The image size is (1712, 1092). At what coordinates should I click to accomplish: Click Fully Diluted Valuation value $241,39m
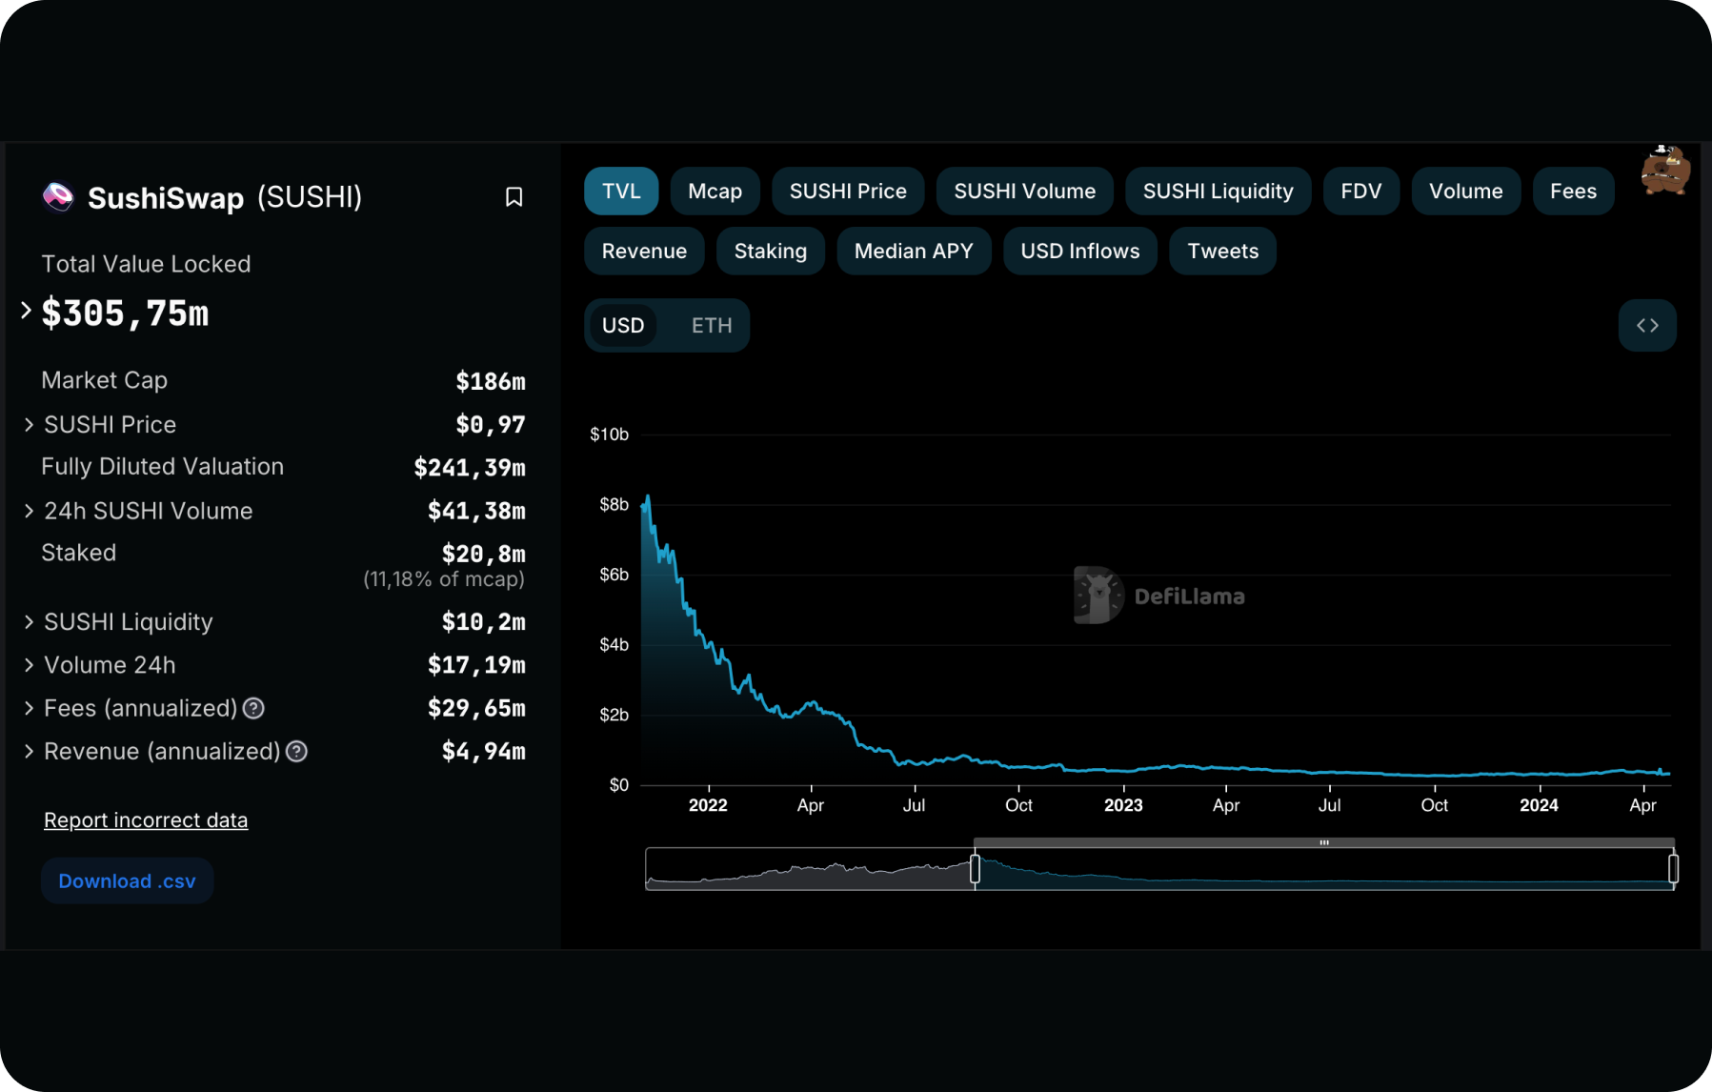pos(470,468)
